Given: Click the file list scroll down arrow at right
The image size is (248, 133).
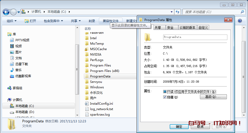Looking at the screenshot, I should pyautogui.click(x=244, y=115).
